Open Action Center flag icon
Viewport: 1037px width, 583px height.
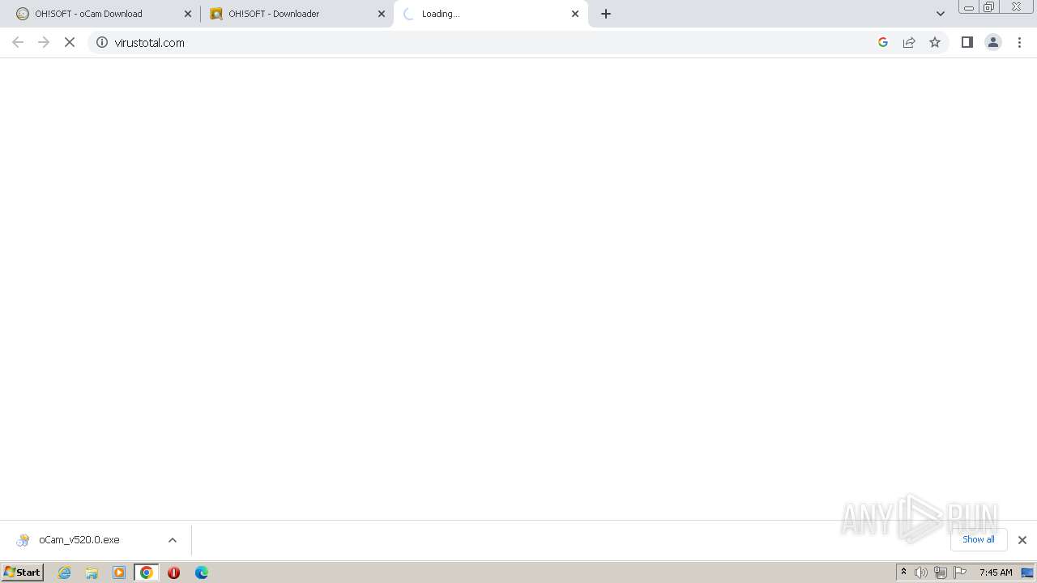click(960, 572)
